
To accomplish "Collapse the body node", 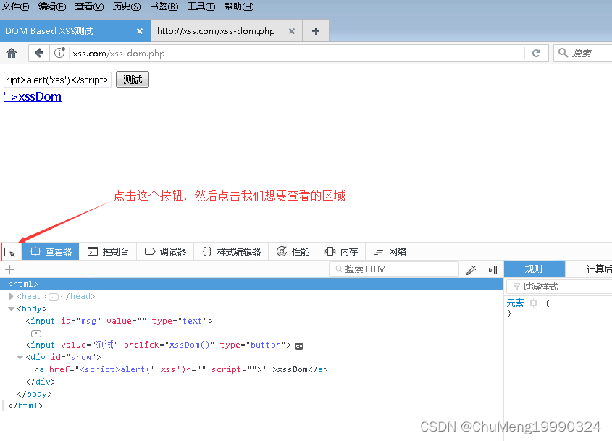I will 11,308.
